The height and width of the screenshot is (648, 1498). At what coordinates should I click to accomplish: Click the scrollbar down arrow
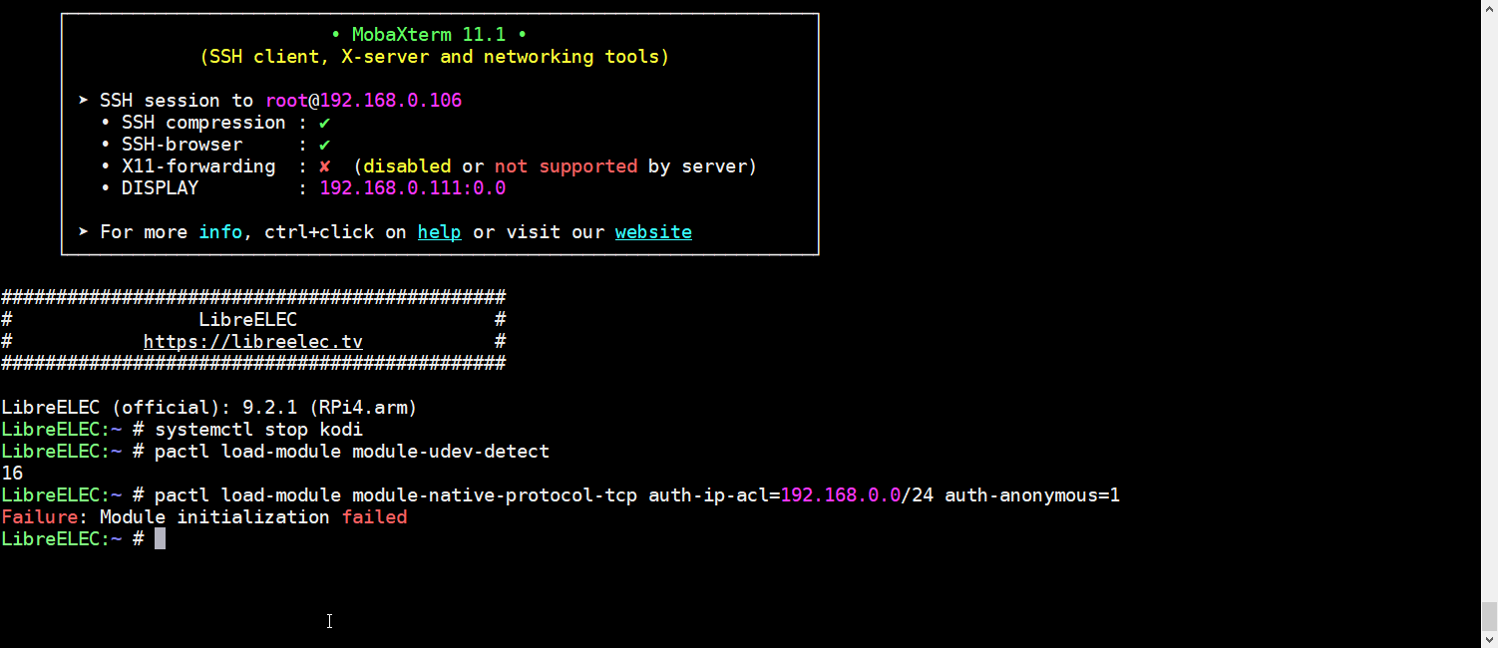click(1489, 639)
